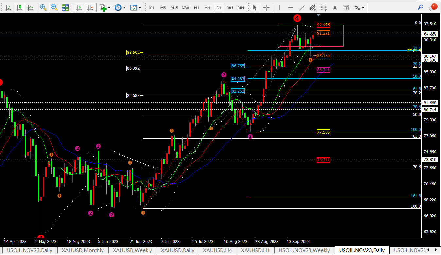The image size is (441, 255).
Task: Open the periodicity clock menu
Action: point(118,7)
